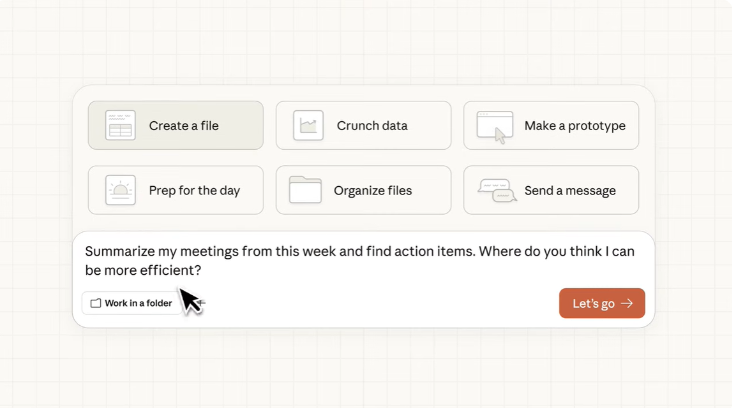This screenshot has height=408, width=736.
Task: Select the Make a prototype shortcut
Action: tap(551, 126)
